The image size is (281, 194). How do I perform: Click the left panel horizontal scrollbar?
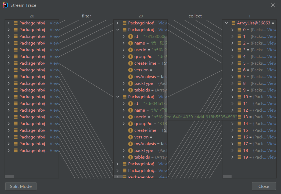(10, 176)
